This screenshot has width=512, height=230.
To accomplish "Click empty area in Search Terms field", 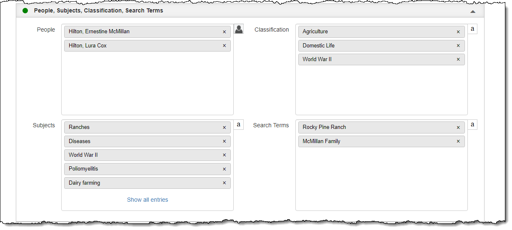I will [x=381, y=179].
